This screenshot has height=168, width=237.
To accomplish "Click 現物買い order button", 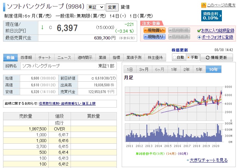I will [x=154, y=31].
